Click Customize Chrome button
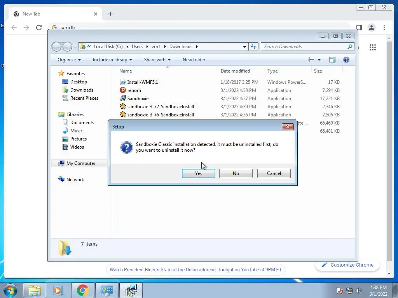The height and width of the screenshot is (298, 398). coord(347,265)
